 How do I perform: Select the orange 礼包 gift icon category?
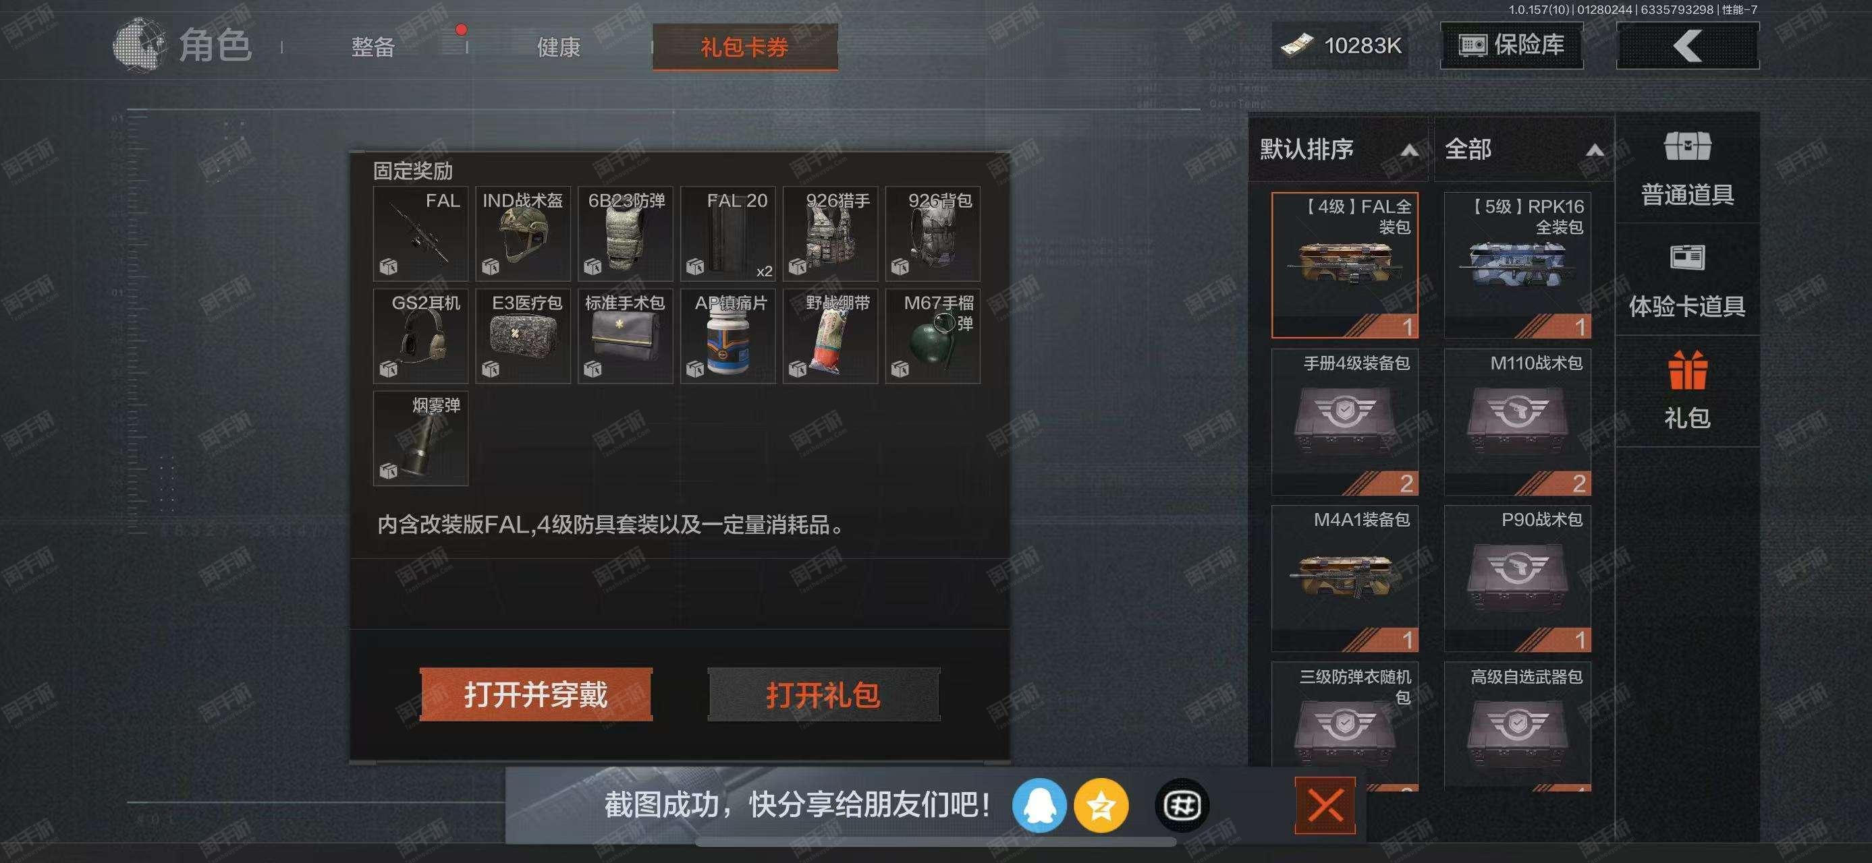pyautogui.click(x=1686, y=390)
